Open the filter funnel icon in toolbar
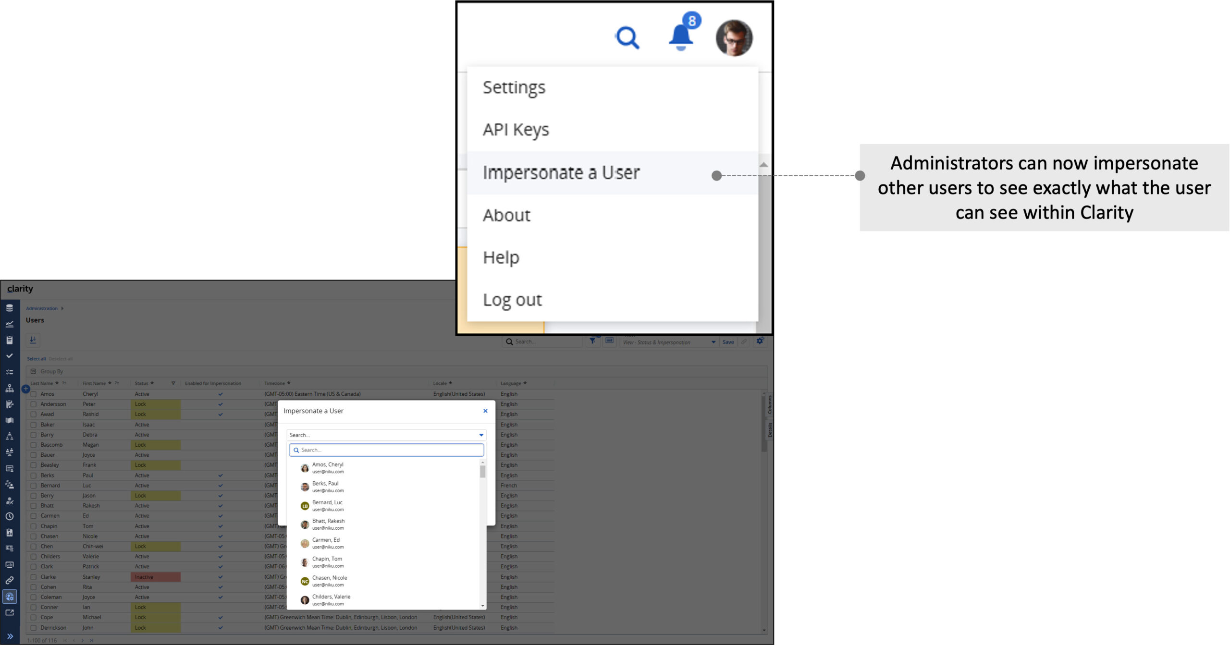This screenshot has height=646, width=1230. [x=592, y=341]
